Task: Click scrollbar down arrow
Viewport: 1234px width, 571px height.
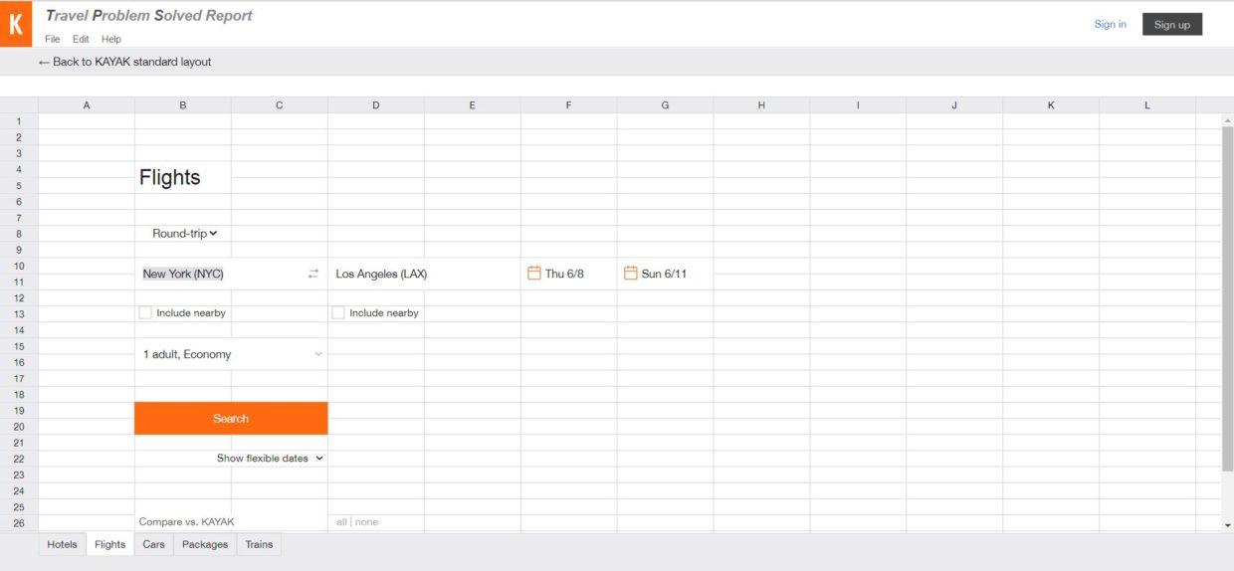Action: coord(1227,524)
